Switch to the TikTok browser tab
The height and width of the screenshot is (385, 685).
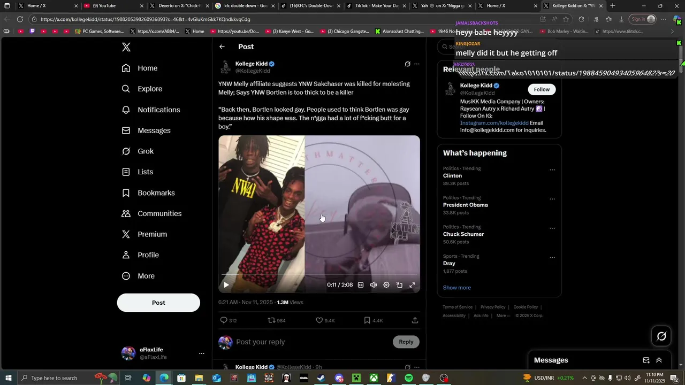377,6
